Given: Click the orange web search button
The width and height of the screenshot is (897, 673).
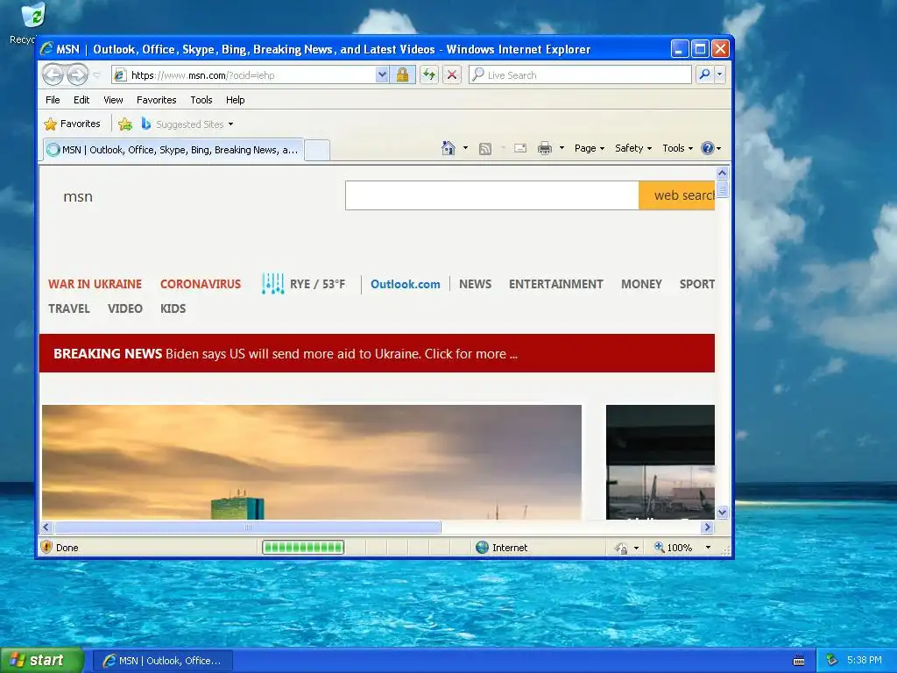Looking at the screenshot, I should 677,195.
